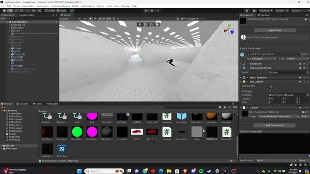The height and width of the screenshot is (174, 310).
Task: Open the Shader Universal Render Pipeline dropdown
Action: pos(279,116)
